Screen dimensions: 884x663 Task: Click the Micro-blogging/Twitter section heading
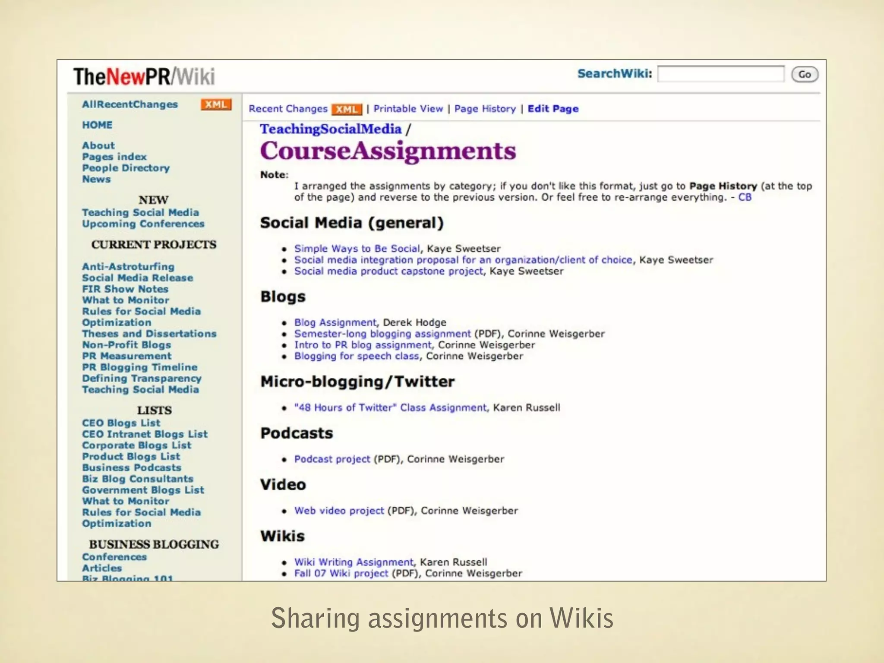click(357, 382)
